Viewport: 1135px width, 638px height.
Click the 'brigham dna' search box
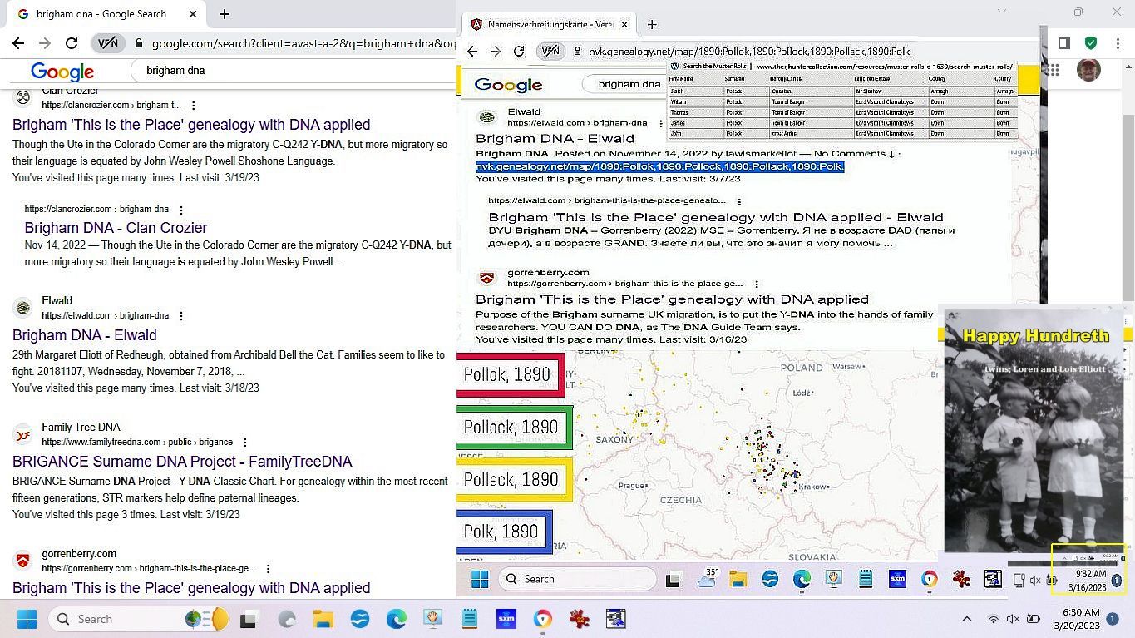[x=295, y=71]
